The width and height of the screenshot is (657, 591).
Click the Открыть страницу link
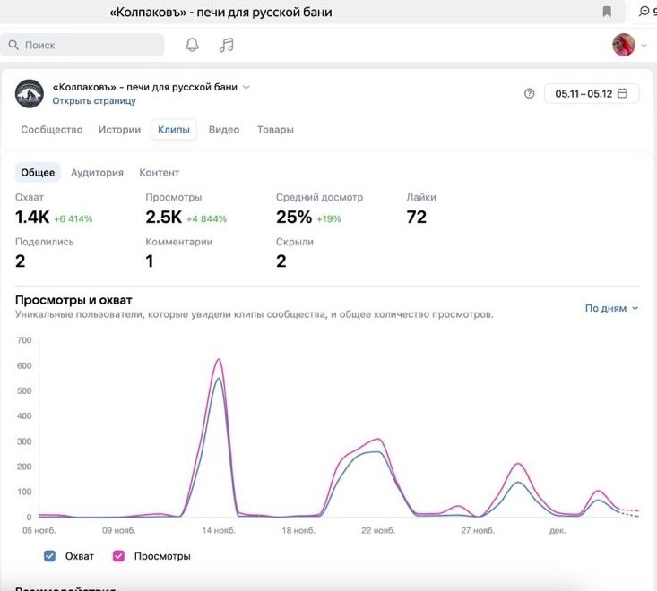pos(94,101)
